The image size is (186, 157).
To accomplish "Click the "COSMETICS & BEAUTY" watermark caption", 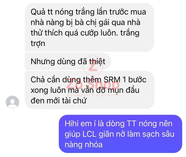I will pos(93,95).
